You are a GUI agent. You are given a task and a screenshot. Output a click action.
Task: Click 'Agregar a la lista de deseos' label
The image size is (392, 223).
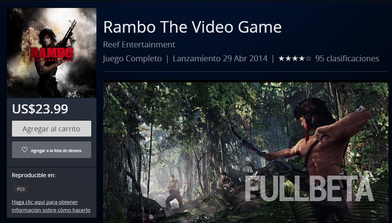(x=56, y=151)
